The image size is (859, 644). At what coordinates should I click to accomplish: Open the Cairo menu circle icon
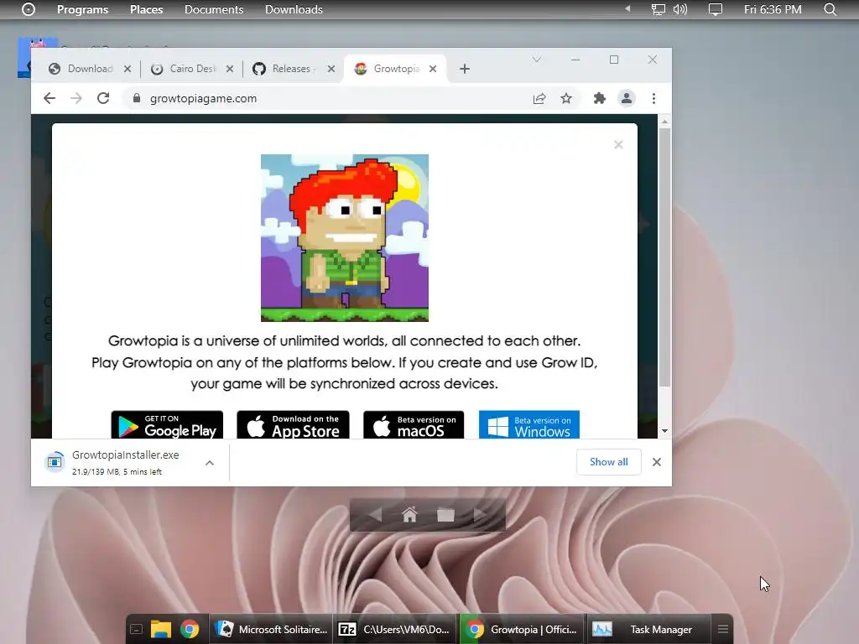[29, 9]
